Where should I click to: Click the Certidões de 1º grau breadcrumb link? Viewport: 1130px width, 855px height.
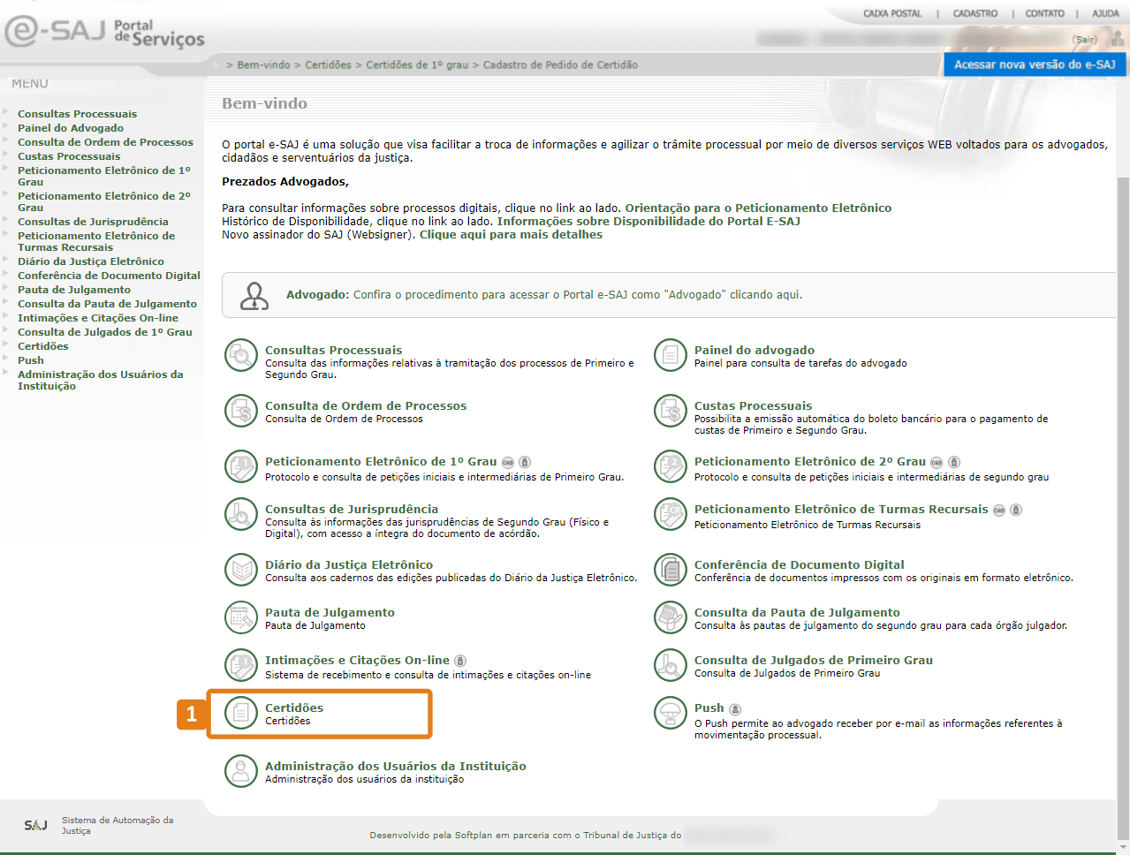[417, 65]
